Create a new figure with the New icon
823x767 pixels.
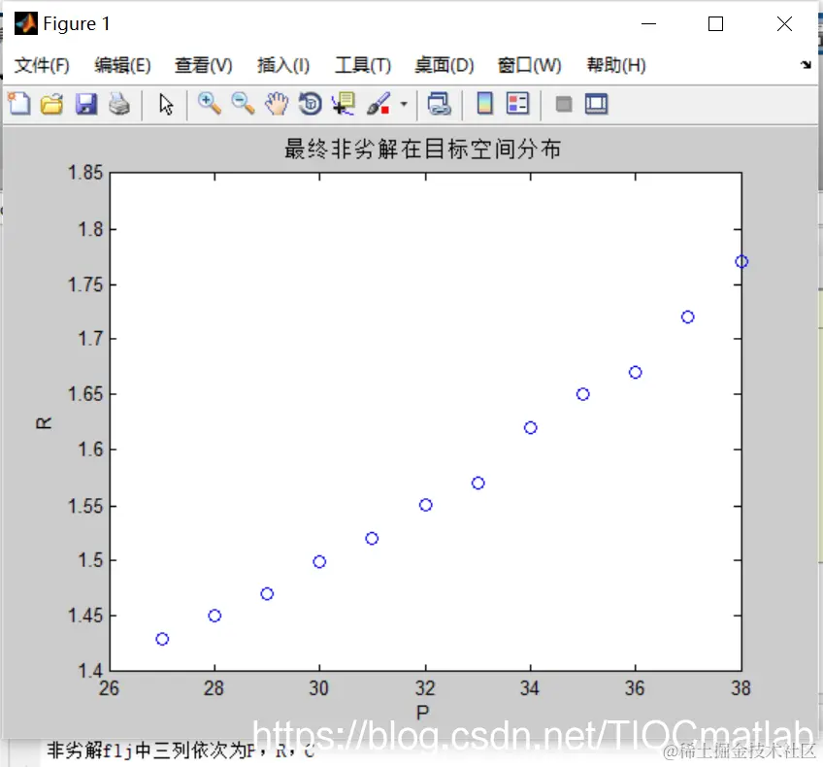[18, 104]
